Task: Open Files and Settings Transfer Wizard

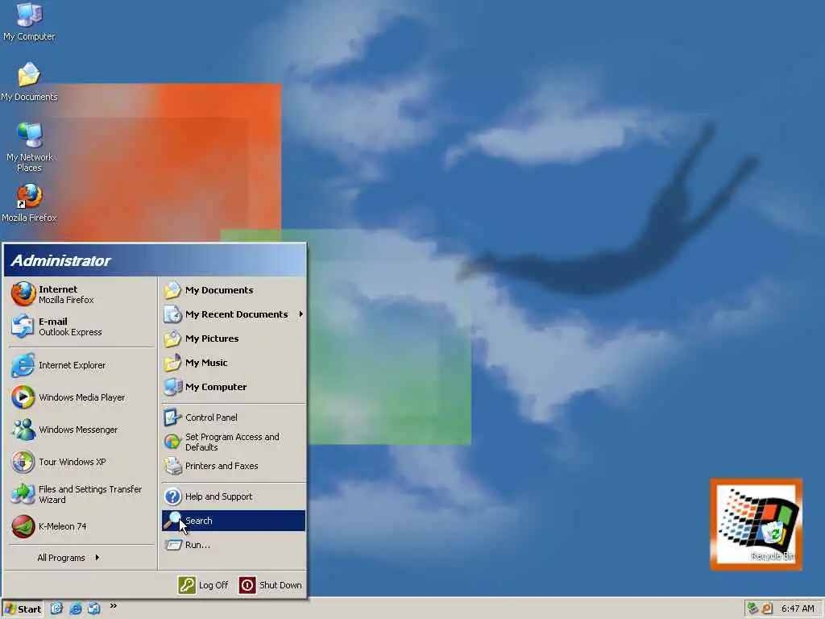Action: click(x=82, y=494)
